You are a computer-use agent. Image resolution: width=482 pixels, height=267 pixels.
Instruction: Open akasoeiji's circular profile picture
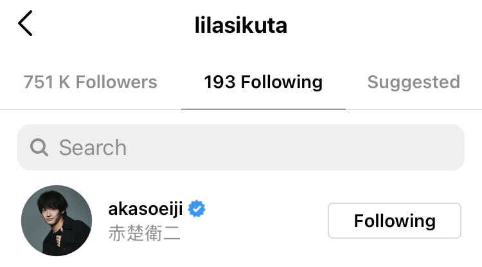(57, 221)
